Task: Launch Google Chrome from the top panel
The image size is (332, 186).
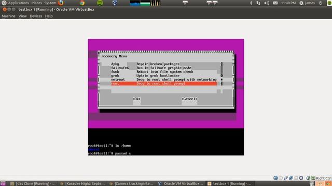Action: tap(82, 3)
